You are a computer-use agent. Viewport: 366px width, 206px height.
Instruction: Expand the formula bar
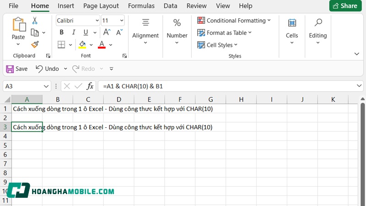pyautogui.click(x=359, y=86)
